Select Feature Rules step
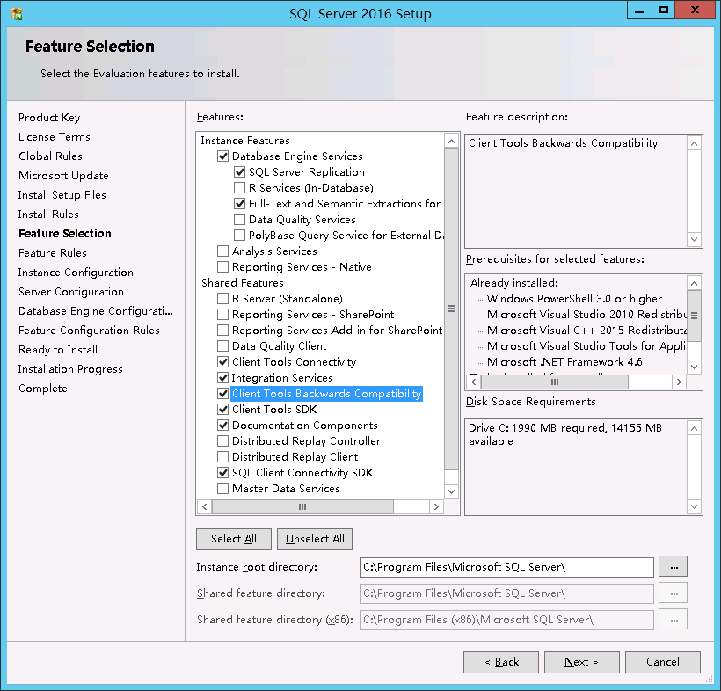Screen dimensions: 721x691 click(x=53, y=253)
